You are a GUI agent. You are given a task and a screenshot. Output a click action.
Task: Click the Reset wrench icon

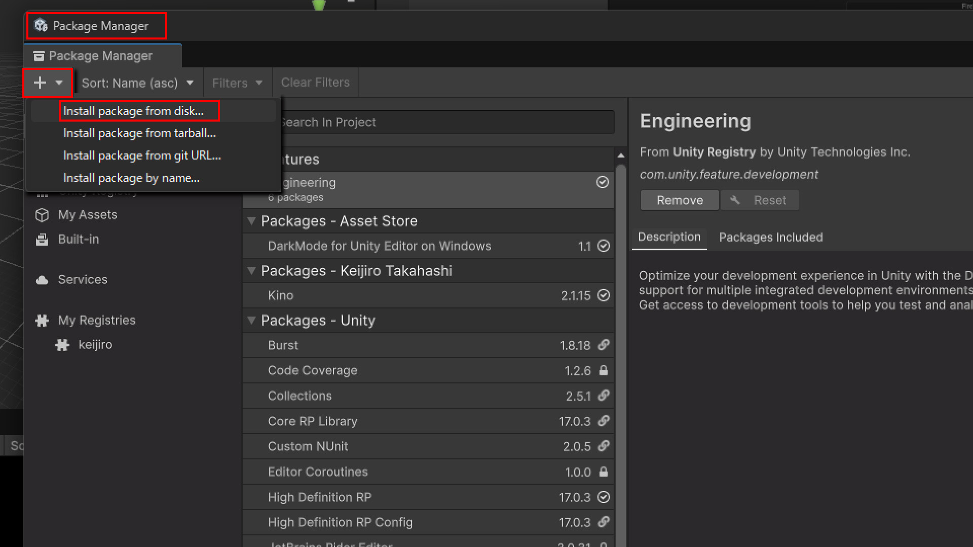[x=735, y=201]
